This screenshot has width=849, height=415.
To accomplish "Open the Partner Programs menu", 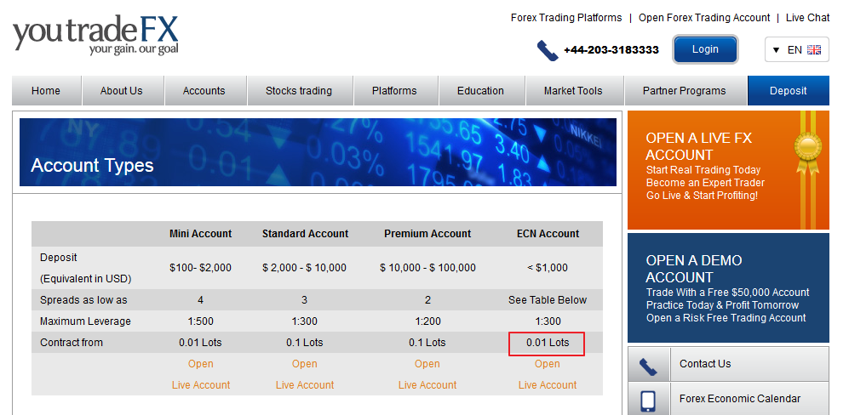I will click(685, 90).
